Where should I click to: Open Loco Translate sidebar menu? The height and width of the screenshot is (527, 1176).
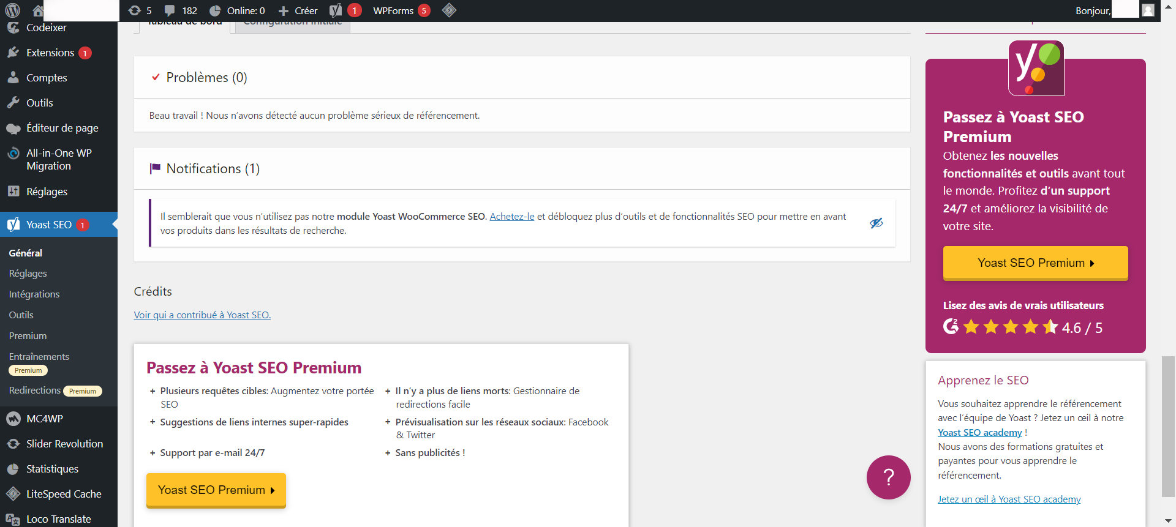point(59,519)
